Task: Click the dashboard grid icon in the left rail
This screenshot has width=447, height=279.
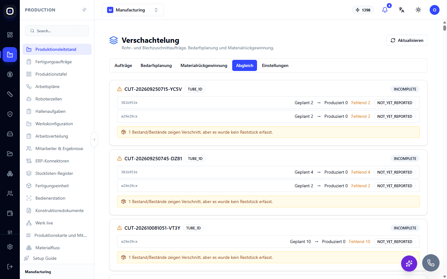Action: pyautogui.click(x=10, y=35)
